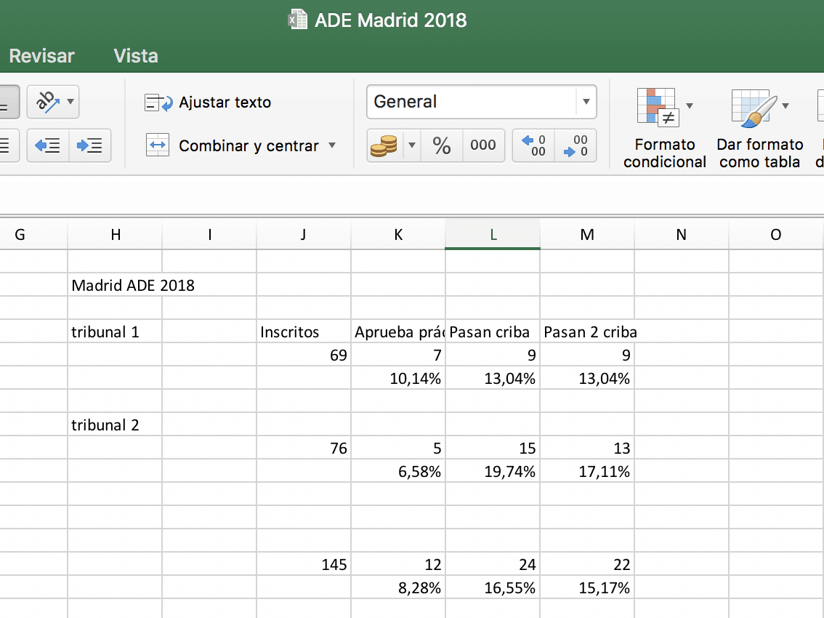Click the thousands separator 000 icon

[482, 145]
